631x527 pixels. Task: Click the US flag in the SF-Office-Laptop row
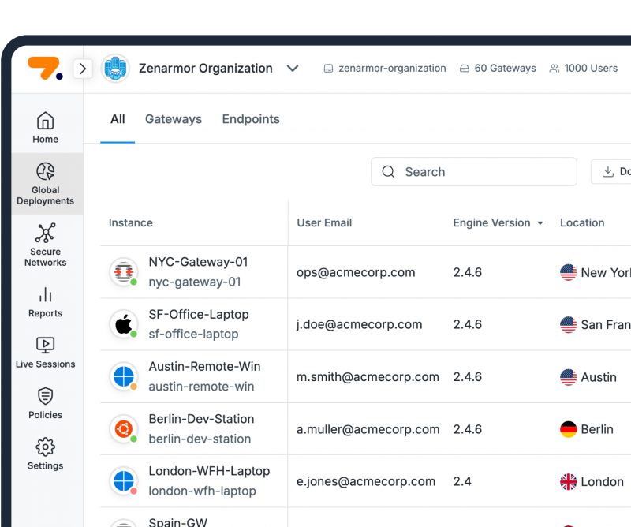568,324
